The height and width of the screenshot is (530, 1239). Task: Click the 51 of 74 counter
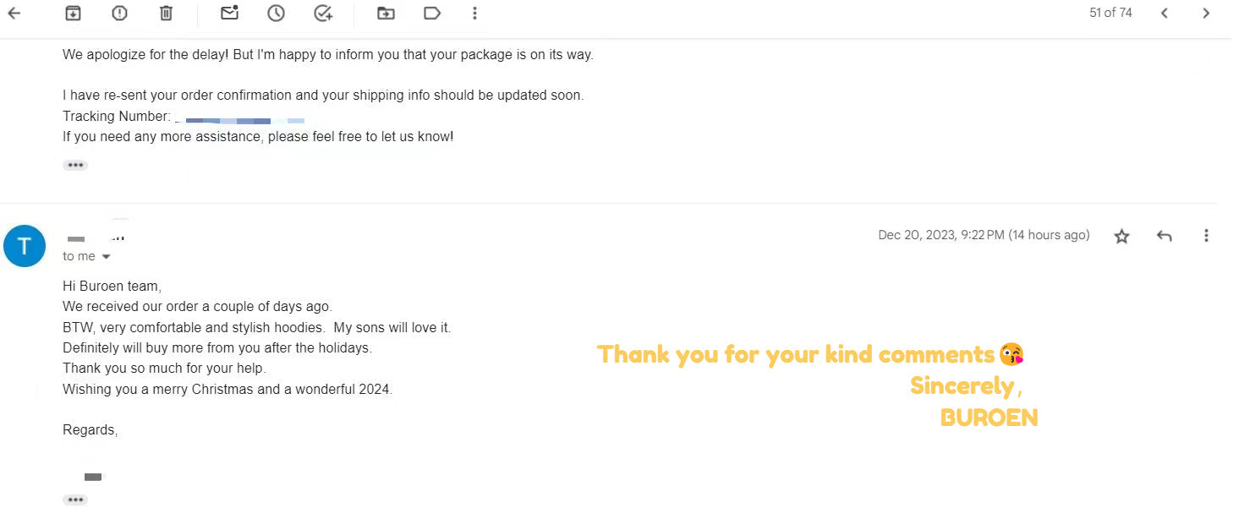tap(1110, 13)
